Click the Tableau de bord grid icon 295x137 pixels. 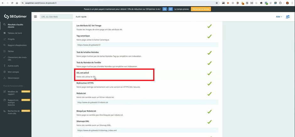click(4, 33)
